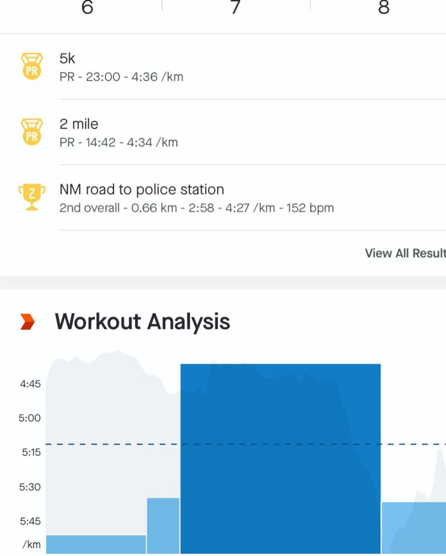The image size is (446, 556).
Task: Select the leftmost short light blue lap bar
Action: [96, 544]
